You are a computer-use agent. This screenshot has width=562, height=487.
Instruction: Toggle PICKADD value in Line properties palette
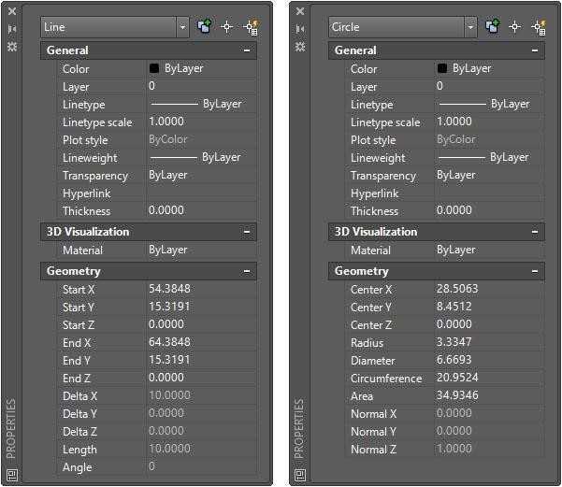204,26
